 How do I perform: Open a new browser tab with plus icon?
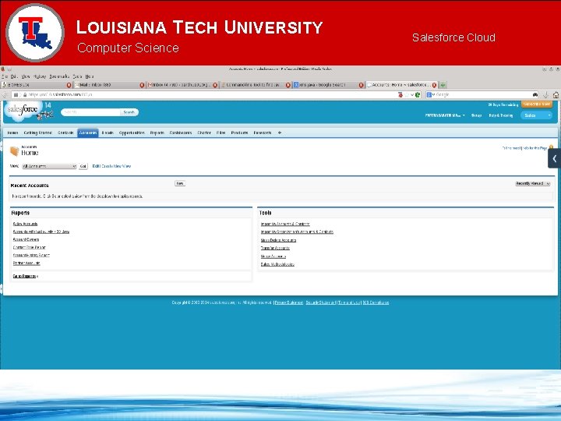(x=443, y=85)
